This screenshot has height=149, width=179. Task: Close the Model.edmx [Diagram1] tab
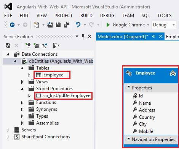point(161,37)
